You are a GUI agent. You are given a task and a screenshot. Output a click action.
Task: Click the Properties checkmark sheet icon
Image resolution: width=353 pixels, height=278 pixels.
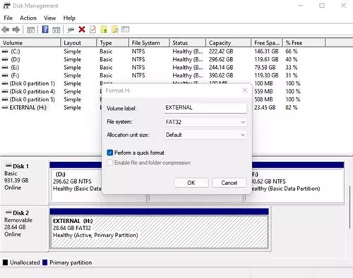pos(92,30)
